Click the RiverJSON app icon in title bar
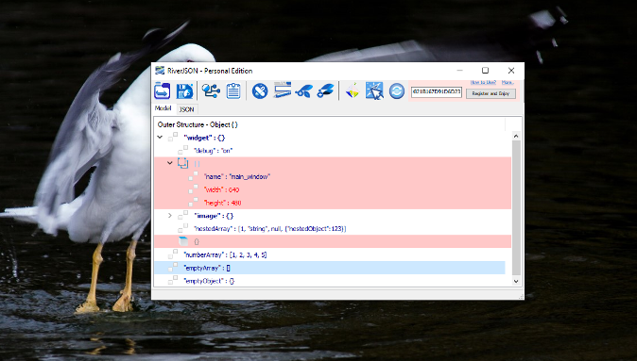The image size is (637, 361). (x=160, y=71)
